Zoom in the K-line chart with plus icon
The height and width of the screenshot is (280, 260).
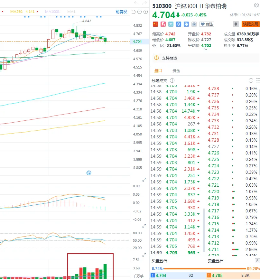tap(146, 12)
